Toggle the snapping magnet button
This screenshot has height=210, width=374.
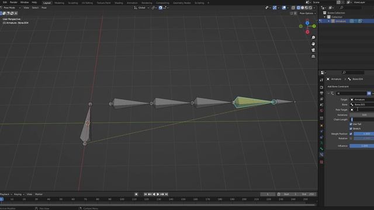pos(160,8)
